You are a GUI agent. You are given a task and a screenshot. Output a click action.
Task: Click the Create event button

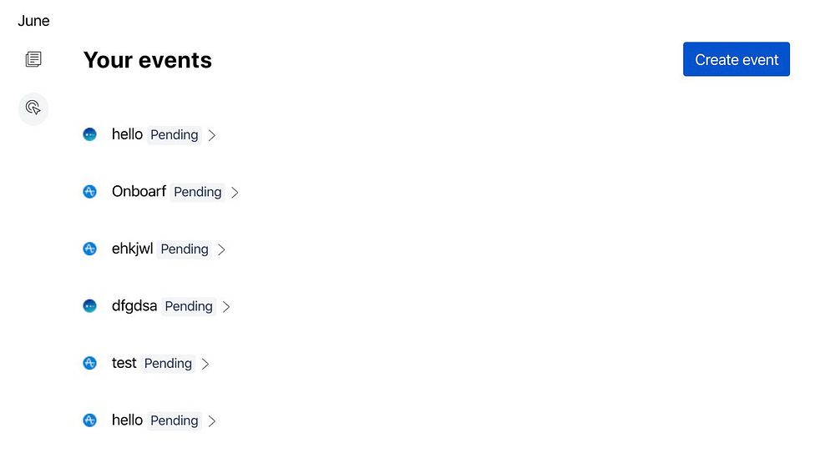pos(736,59)
